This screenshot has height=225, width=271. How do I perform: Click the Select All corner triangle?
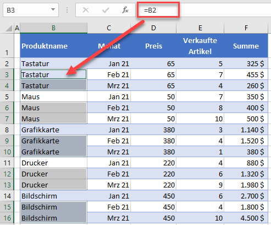(x=9, y=28)
